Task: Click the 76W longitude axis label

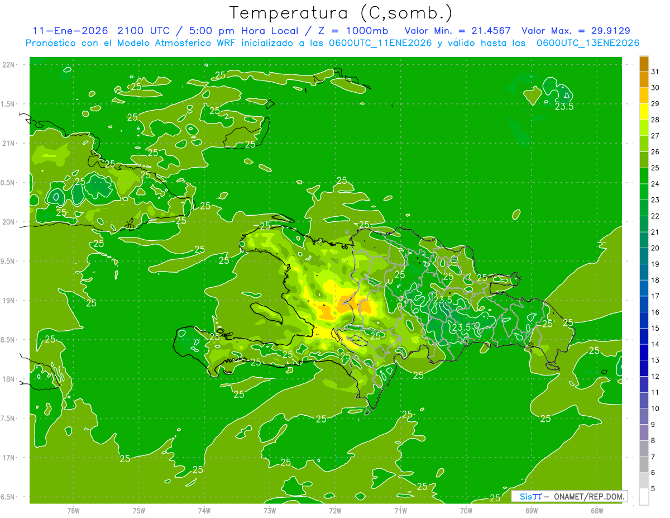Action: [x=73, y=510]
